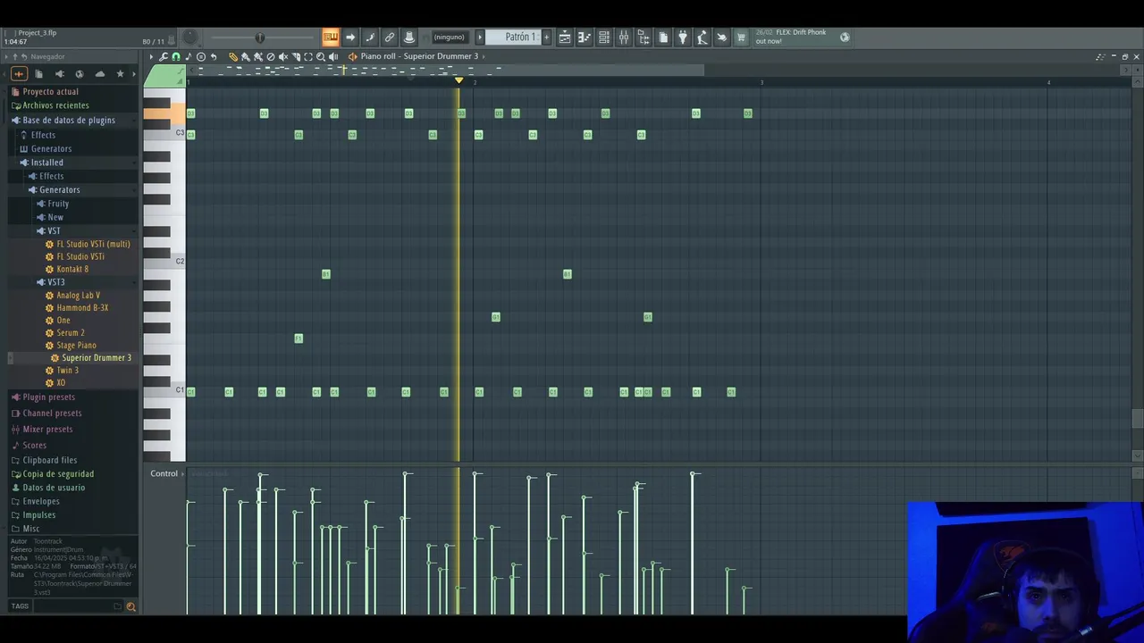The height and width of the screenshot is (643, 1144).
Task: Click the Piano roll - Superior Drummer 3 title
Action: pyautogui.click(x=419, y=56)
